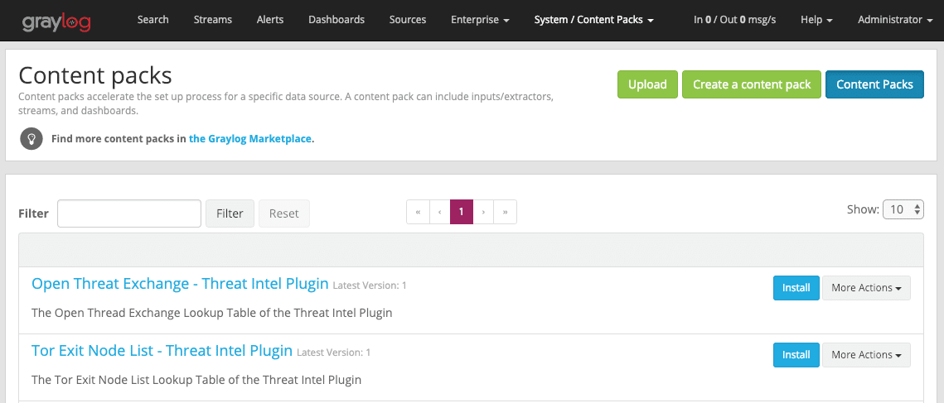Expand More Actions for Open Threat Exchange
The width and height of the screenshot is (944, 403).
866,288
